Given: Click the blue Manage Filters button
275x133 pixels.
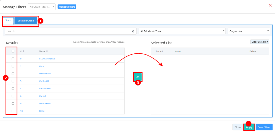Looking at the screenshot, I should 67,7.
